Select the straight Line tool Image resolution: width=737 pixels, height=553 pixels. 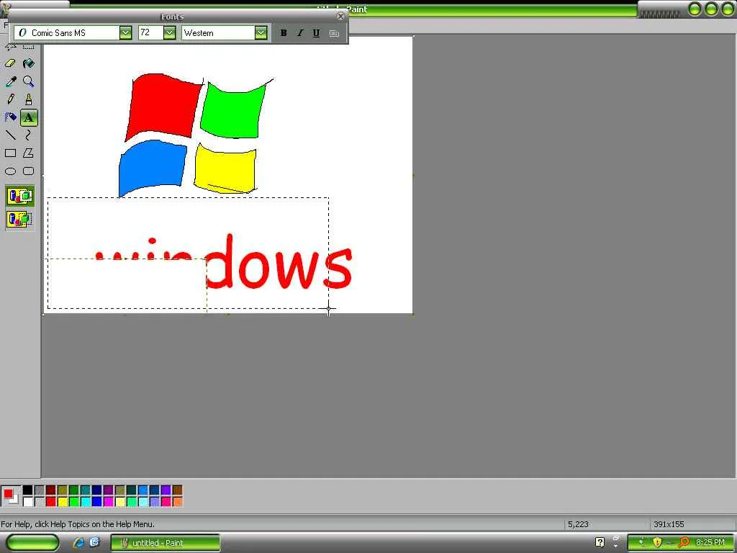[10, 135]
